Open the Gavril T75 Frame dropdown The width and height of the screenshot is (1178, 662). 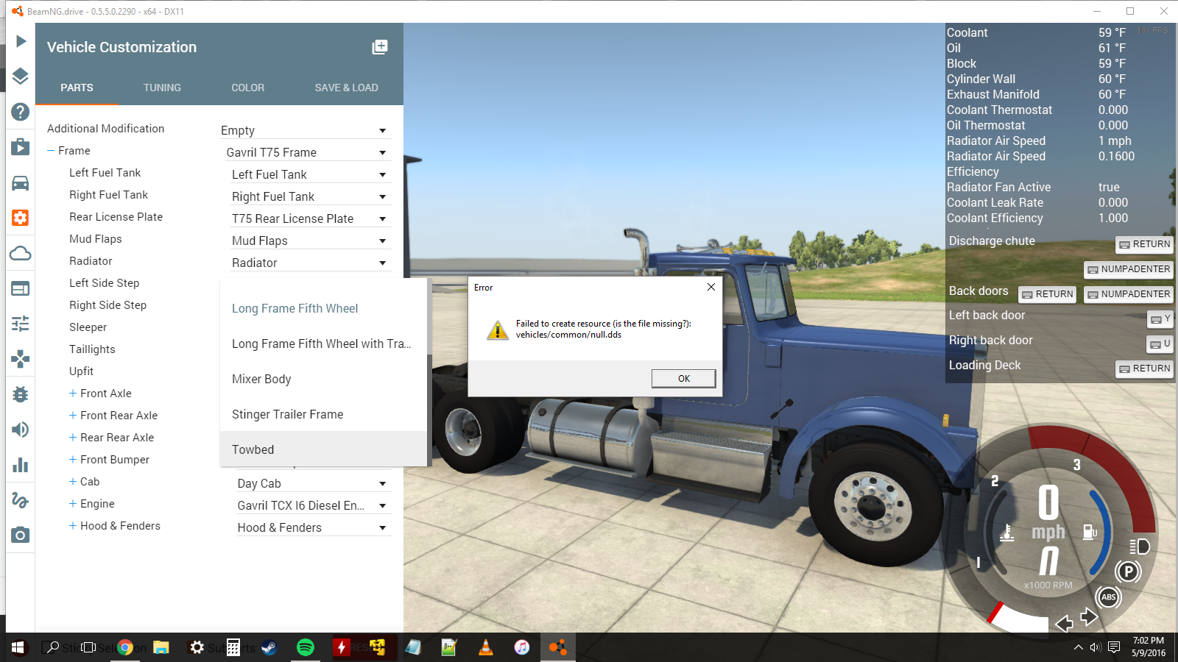(x=307, y=152)
